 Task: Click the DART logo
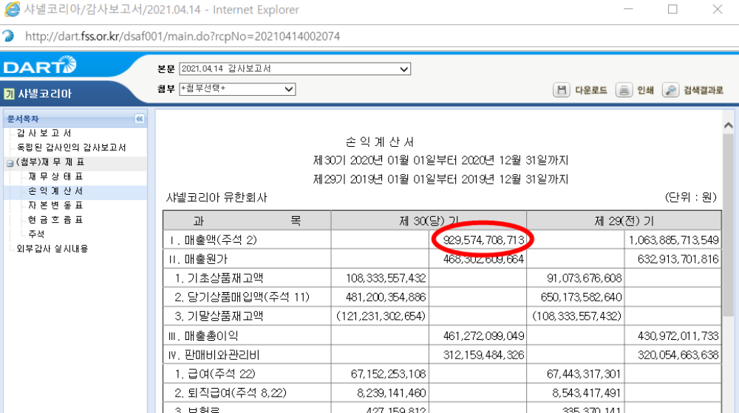tap(40, 66)
